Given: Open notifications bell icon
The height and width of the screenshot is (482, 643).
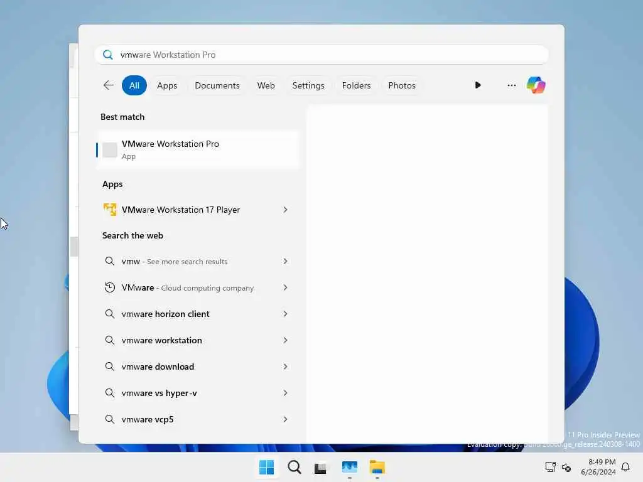Looking at the screenshot, I should pyautogui.click(x=625, y=467).
